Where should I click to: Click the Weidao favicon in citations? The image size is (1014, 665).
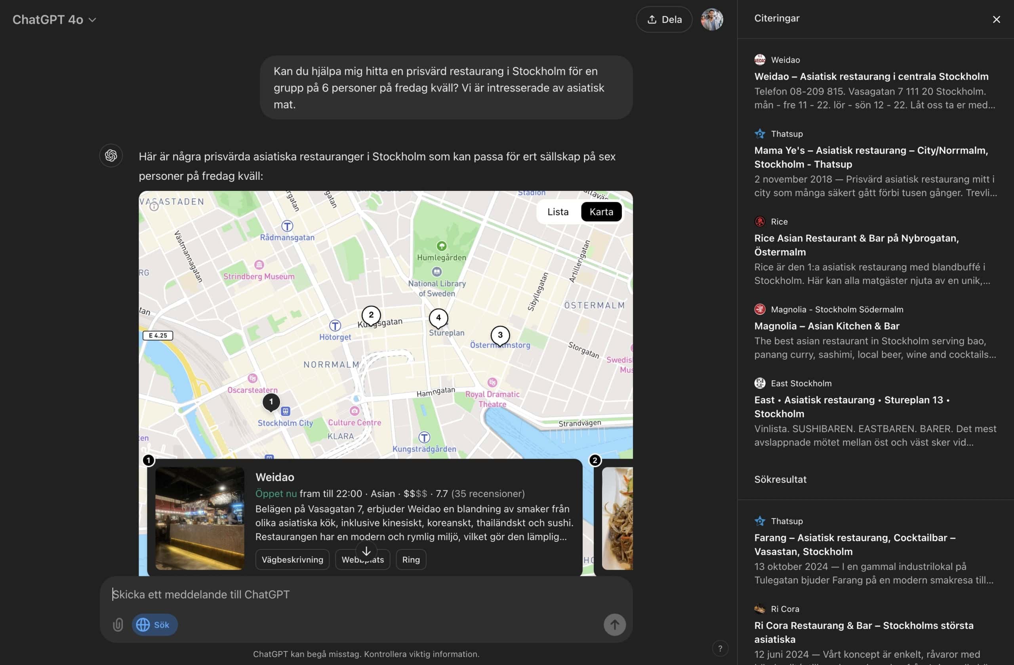click(760, 60)
